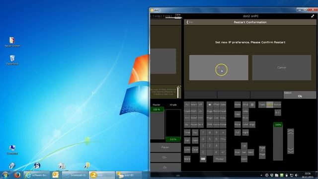Image resolution: width=318 pixels, height=179 pixels.
Task: Open the Windows Start menu
Action: pyautogui.click(x=5, y=175)
